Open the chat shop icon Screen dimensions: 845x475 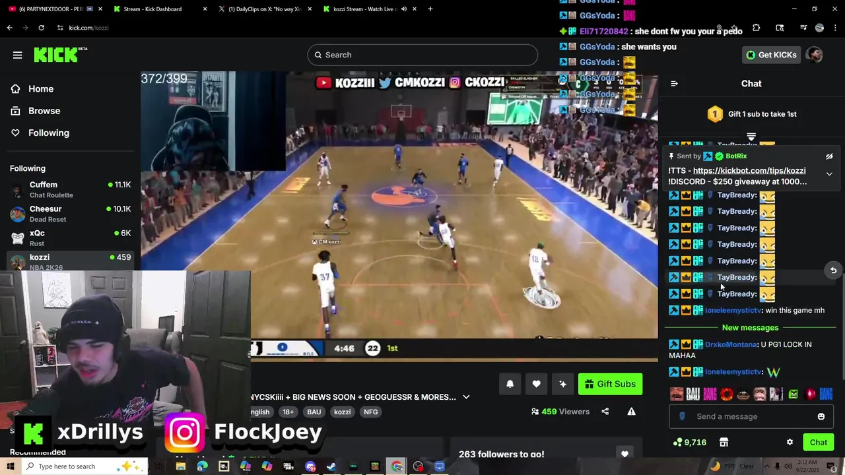point(724,443)
